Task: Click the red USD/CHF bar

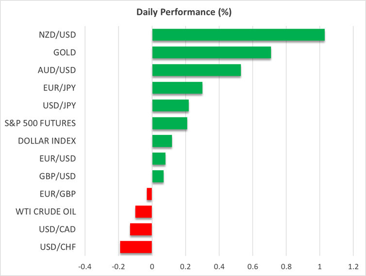Action: pyautogui.click(x=136, y=247)
